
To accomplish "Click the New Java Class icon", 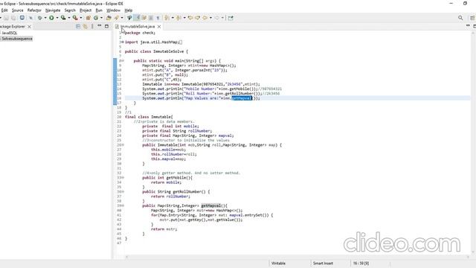I will click(96, 18).
